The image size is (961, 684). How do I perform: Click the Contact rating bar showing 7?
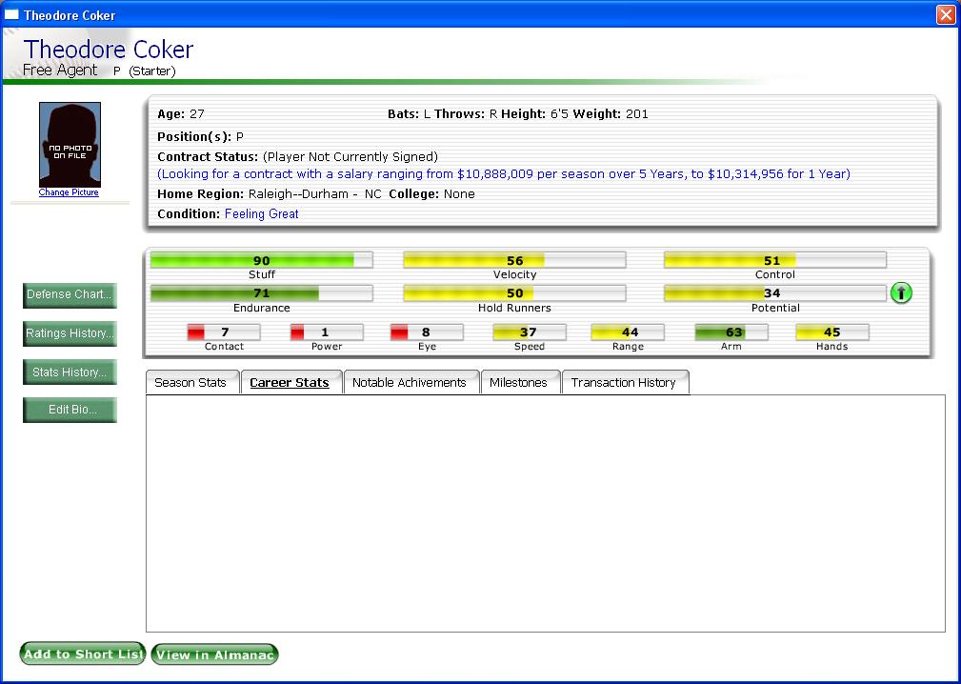225,332
